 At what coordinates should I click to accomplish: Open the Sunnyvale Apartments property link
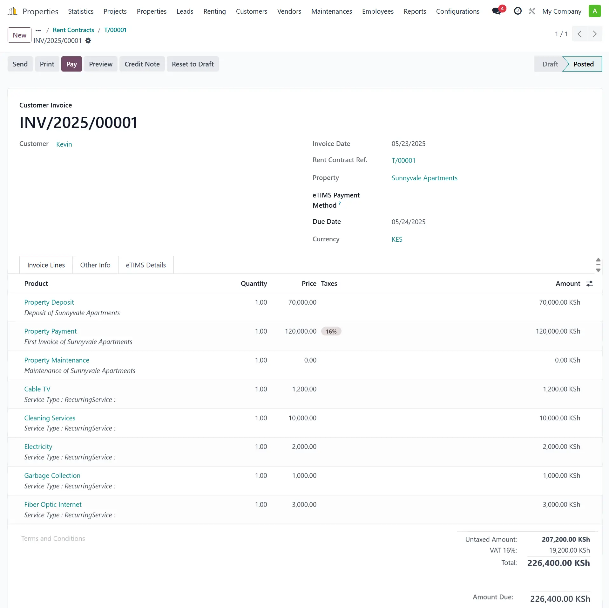424,178
